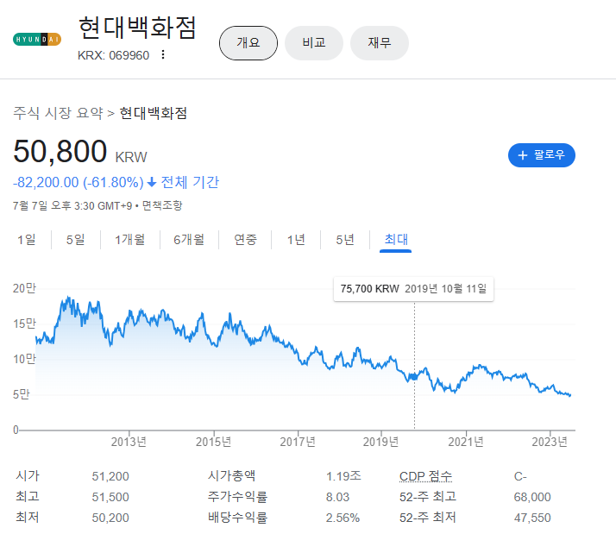Click the 시가총액 value 1.19조
Image resolution: width=616 pixels, height=534 pixels.
click(x=343, y=476)
